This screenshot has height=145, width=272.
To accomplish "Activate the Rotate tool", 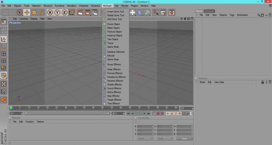I will 41,13.
